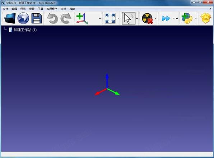Open the 实用程序 menu
Screen dimensions: 214x158
pyautogui.click(x=52, y=9)
